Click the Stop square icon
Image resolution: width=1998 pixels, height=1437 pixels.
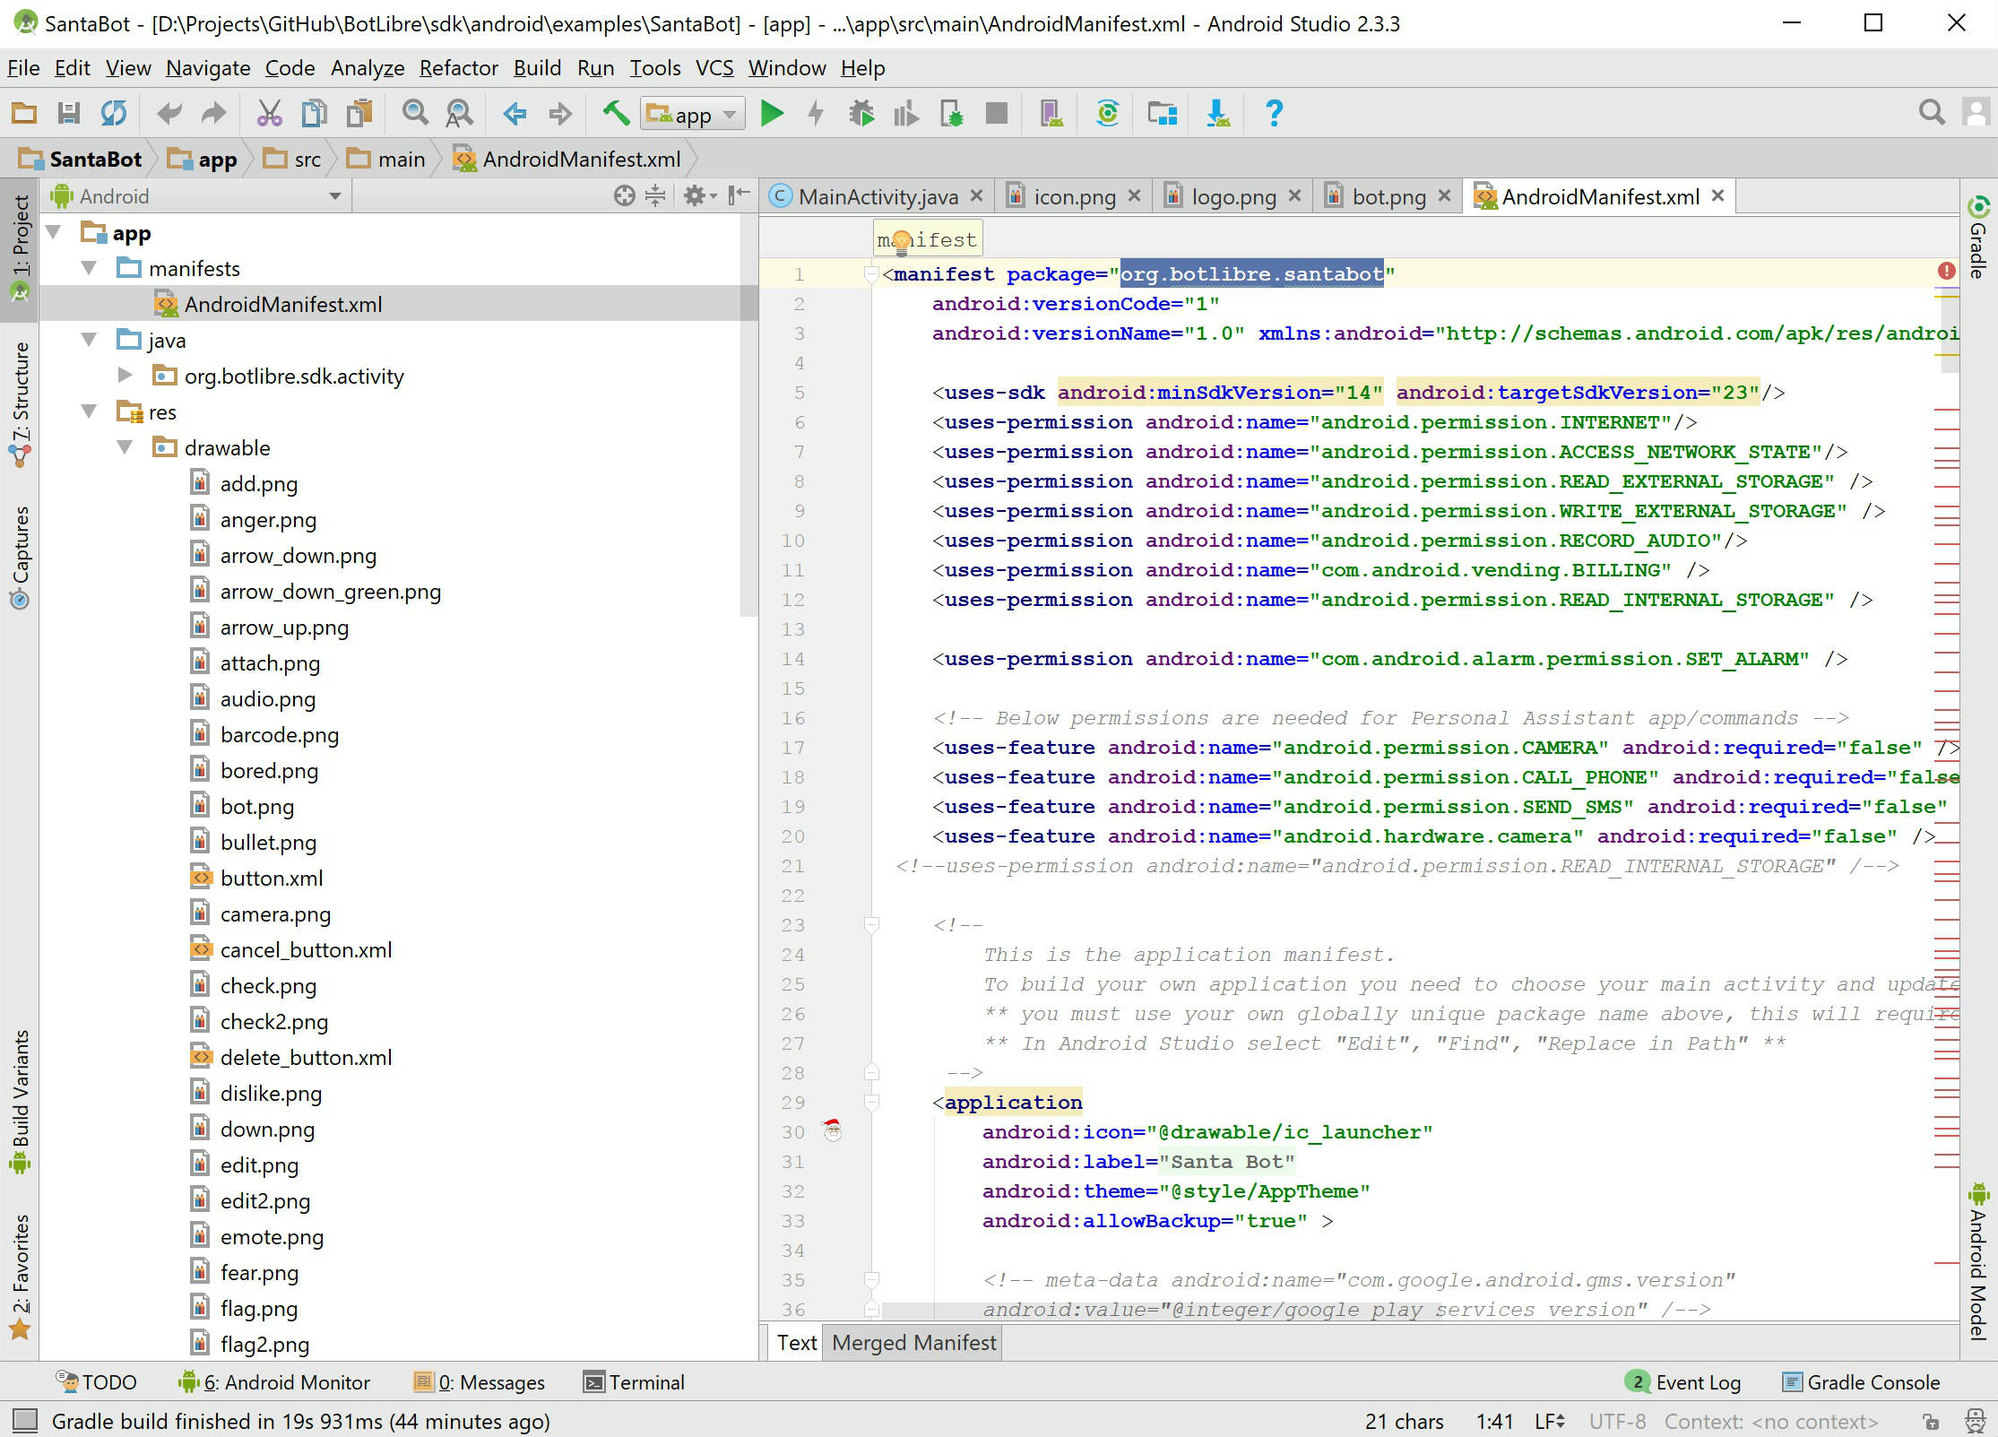(997, 114)
